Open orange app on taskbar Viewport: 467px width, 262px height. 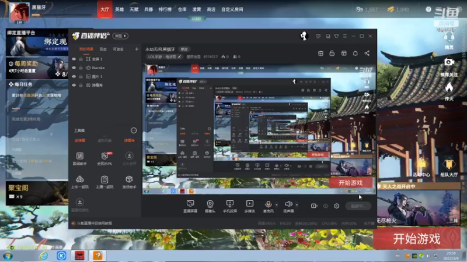click(97, 256)
